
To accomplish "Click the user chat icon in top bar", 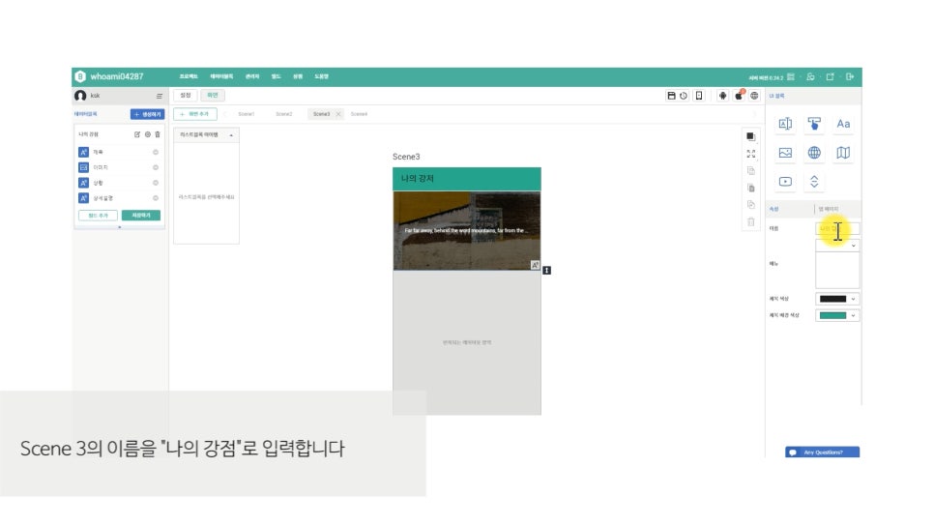I will [x=810, y=77].
